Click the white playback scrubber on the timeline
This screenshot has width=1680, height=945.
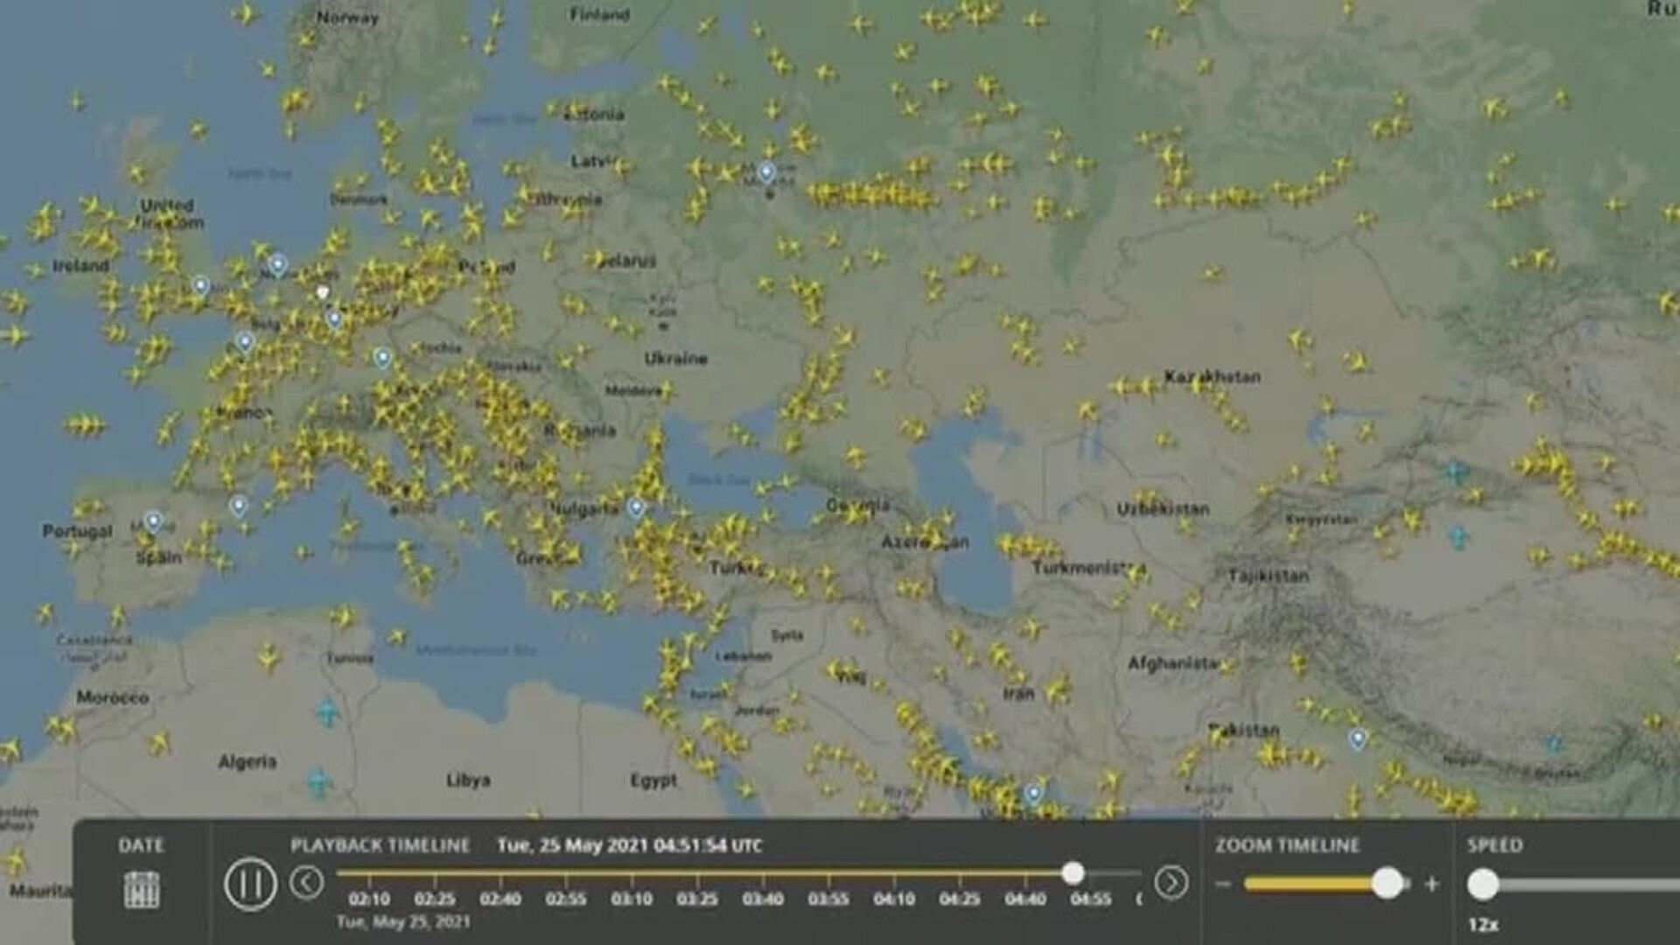[1074, 873]
